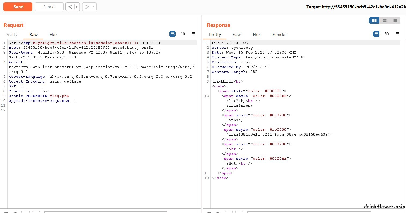Click the Content-Length: 352 header
Image resolution: width=406 pixels, height=213 pixels.
coord(235,72)
